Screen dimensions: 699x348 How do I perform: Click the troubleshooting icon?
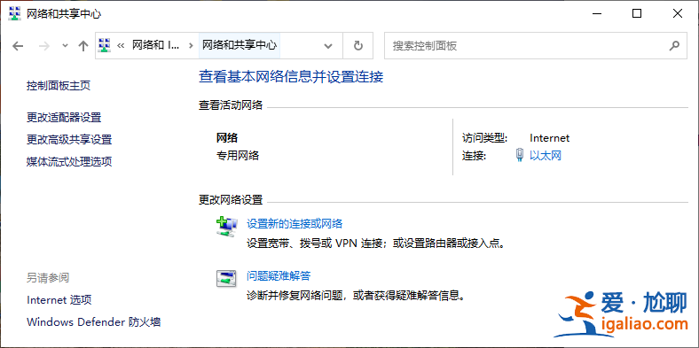226,279
